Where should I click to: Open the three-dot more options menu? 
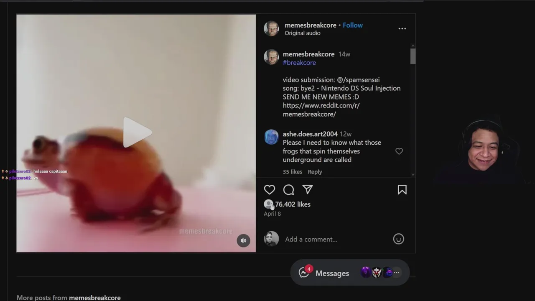[x=402, y=28]
